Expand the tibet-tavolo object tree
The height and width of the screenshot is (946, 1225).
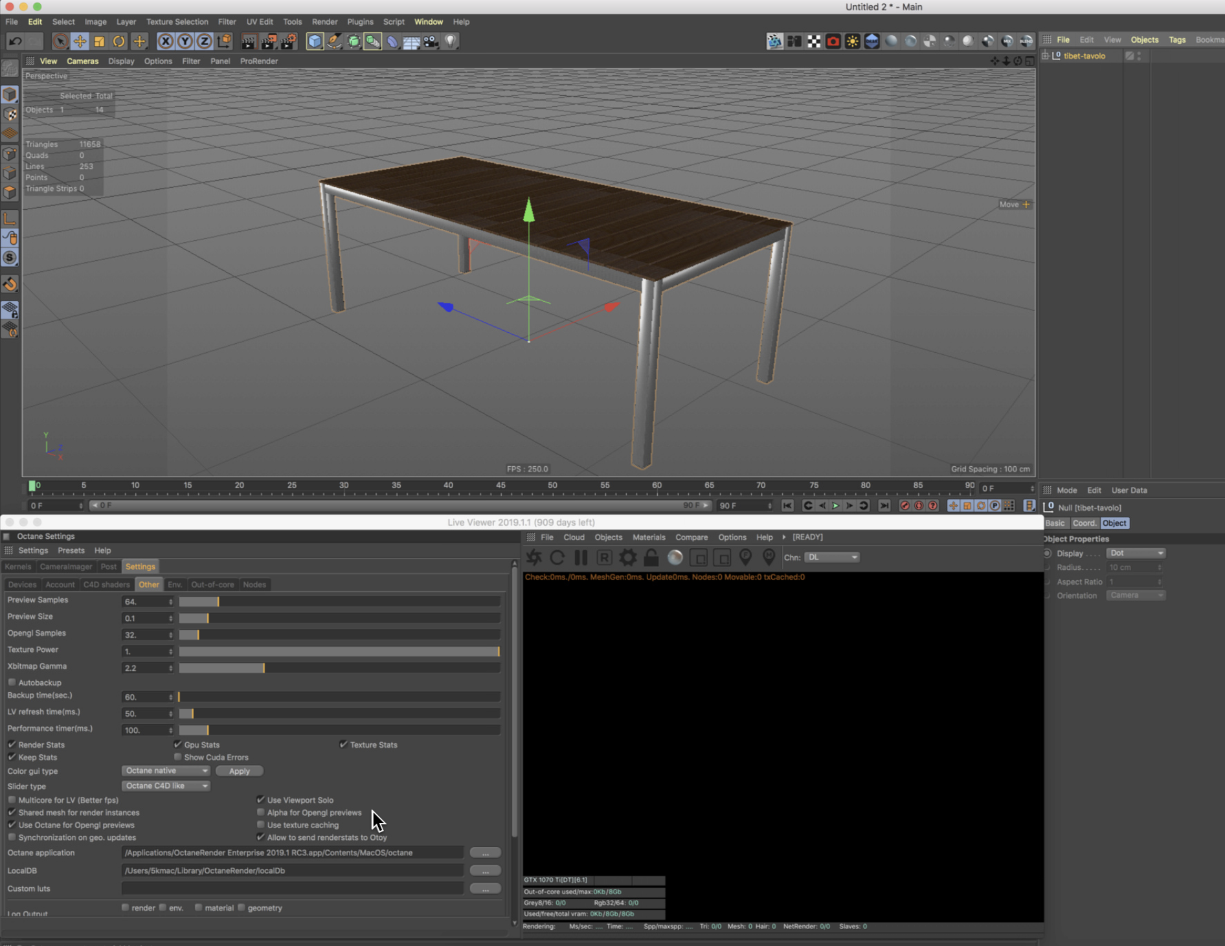pyautogui.click(x=1046, y=56)
